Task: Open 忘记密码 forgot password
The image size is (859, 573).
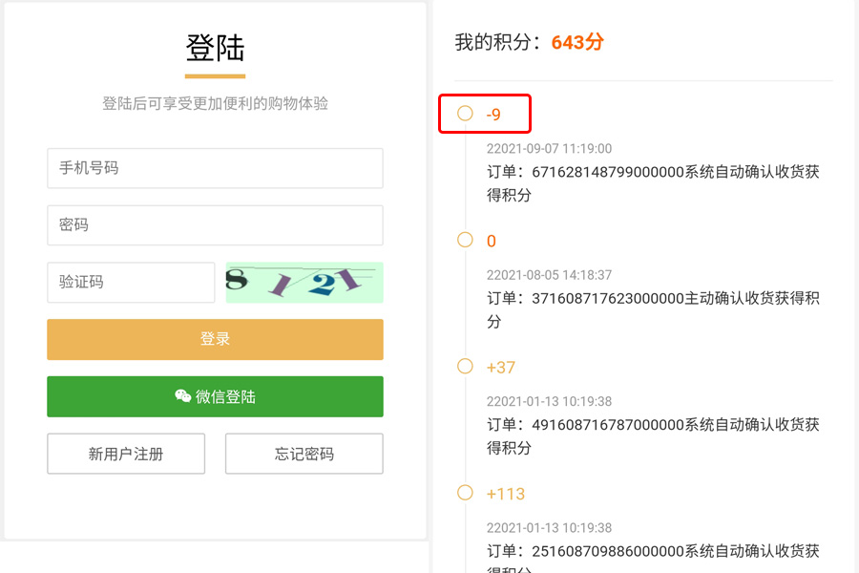Action: click(x=304, y=454)
